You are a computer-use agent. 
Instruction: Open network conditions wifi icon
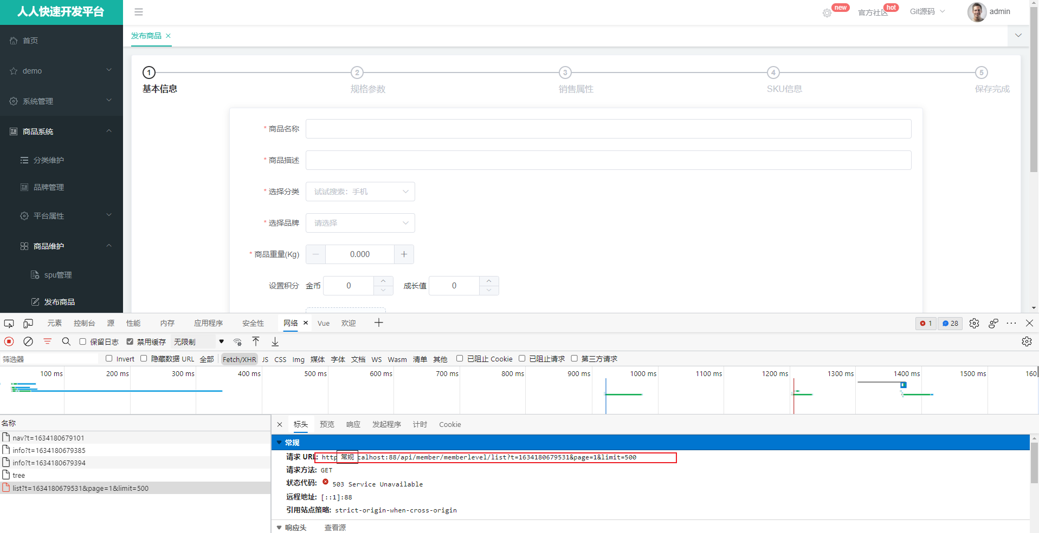[x=237, y=342]
